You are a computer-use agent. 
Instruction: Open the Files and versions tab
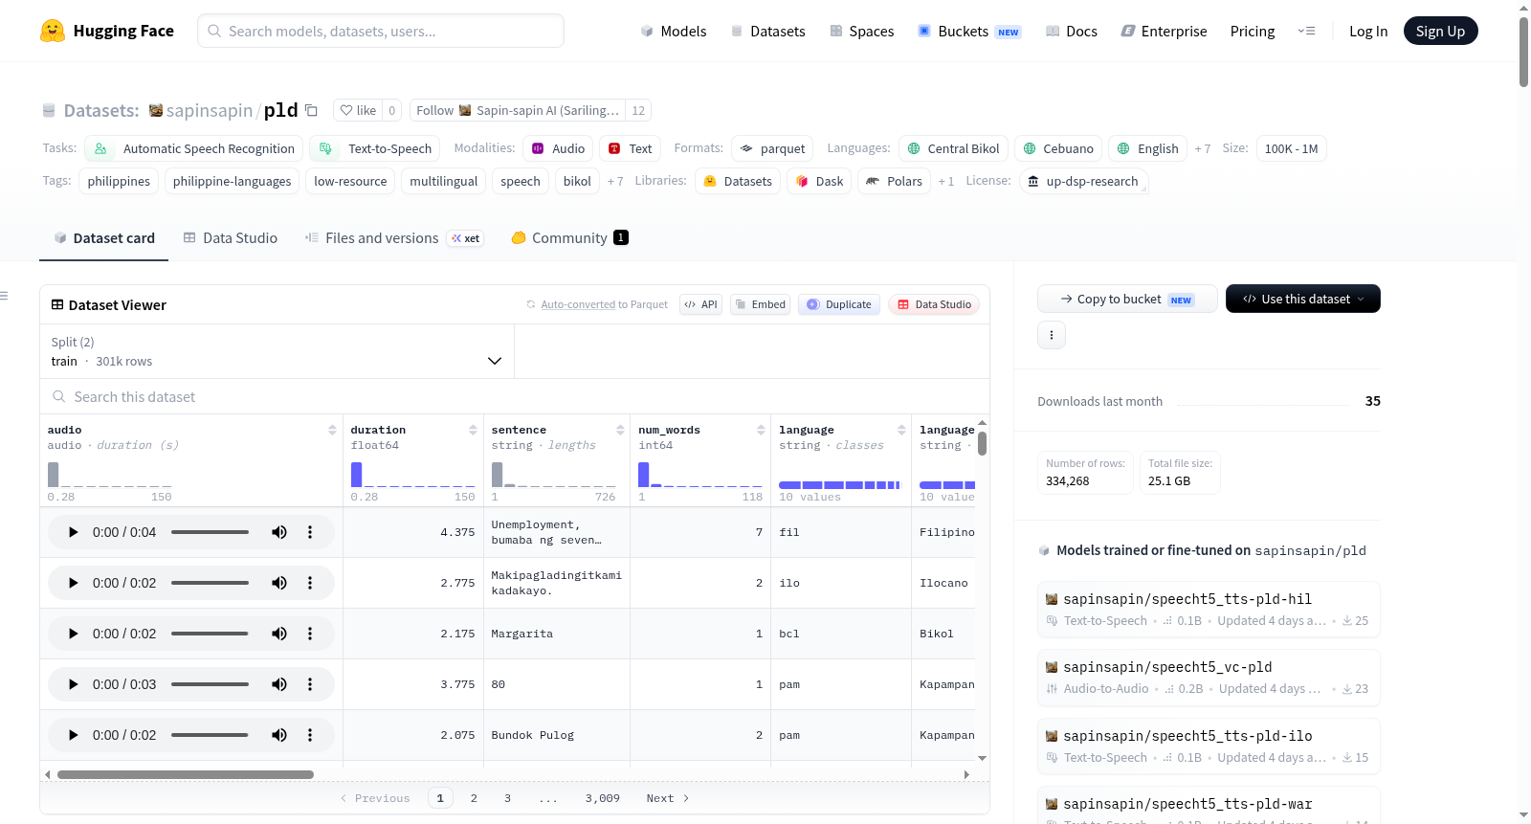[x=394, y=238]
